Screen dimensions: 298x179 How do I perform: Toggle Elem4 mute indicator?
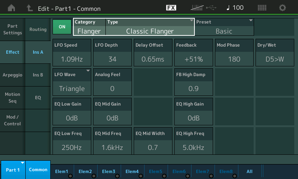141,176
